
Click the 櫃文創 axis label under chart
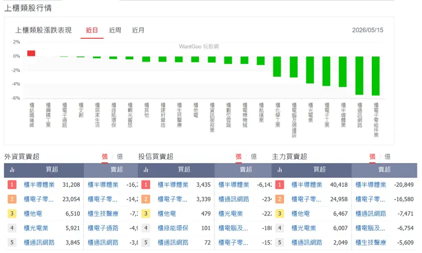(81, 110)
